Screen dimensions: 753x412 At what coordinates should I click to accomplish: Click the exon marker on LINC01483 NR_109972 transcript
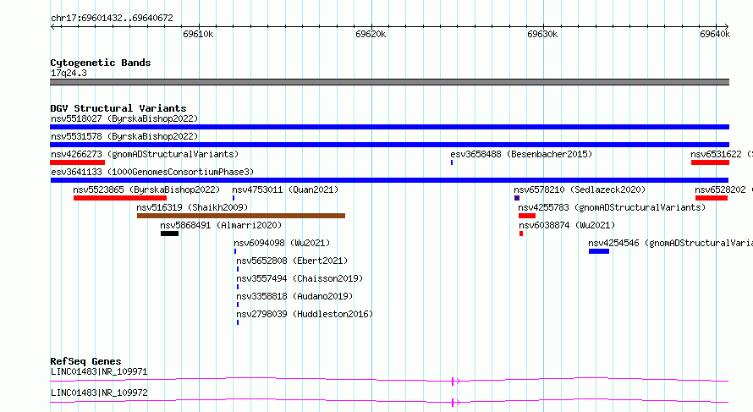(453, 403)
